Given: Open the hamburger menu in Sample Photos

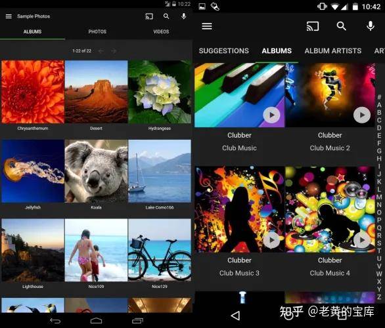Looking at the screenshot, I should (9, 16).
